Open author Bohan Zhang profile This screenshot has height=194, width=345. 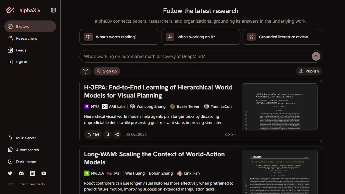pos(161,173)
